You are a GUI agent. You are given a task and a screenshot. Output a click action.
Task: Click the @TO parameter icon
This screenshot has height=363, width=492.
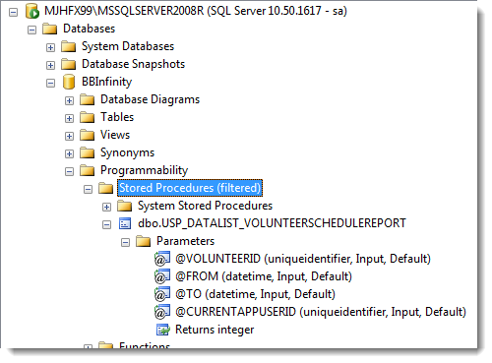coord(162,294)
